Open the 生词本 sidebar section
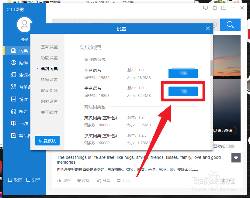Image resolution: width=250 pixels, height=198 pixels. click(x=17, y=75)
